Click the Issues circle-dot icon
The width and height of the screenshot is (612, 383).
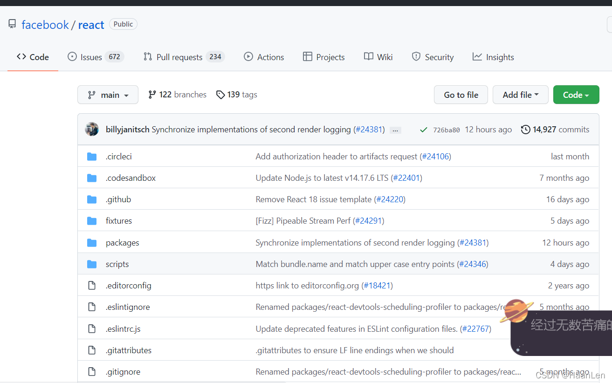pos(72,56)
